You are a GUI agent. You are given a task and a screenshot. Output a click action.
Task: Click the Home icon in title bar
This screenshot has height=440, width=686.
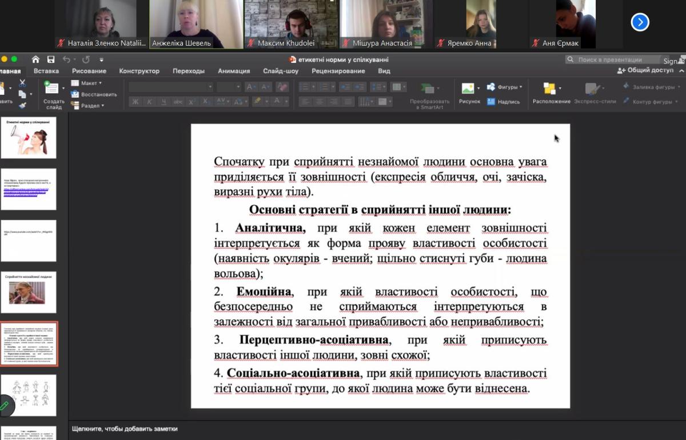click(35, 59)
